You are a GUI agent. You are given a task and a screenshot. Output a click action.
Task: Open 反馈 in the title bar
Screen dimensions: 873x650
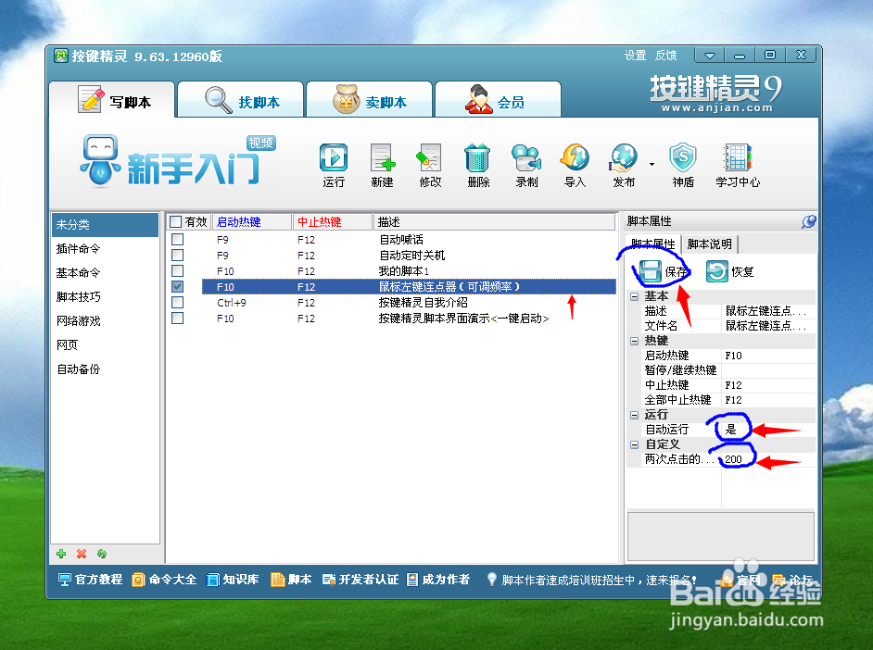tap(666, 56)
